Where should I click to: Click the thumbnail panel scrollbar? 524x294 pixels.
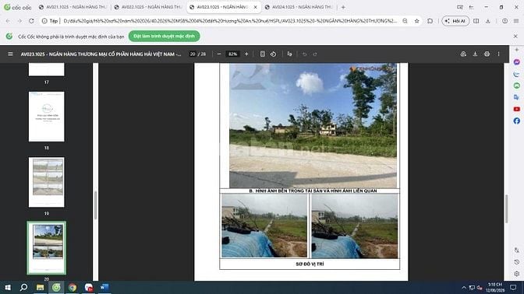(x=95, y=205)
